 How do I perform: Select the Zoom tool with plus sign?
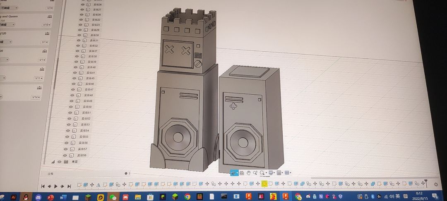255,173
